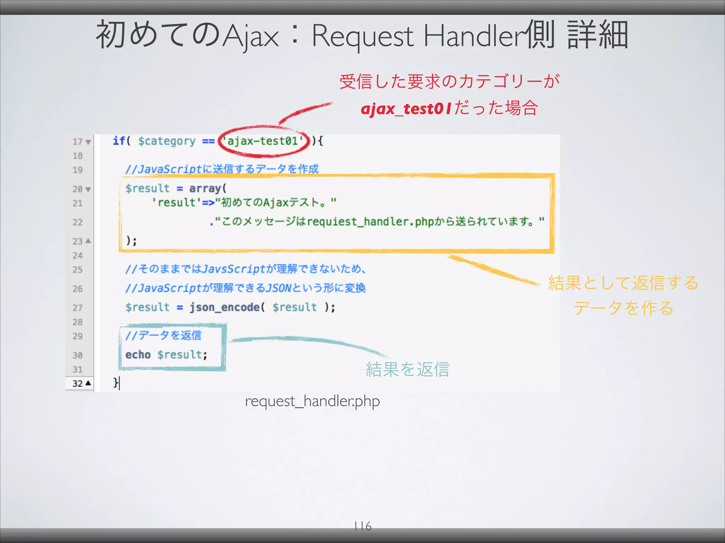
Task: Click line number 22 in the gutter
Action: coord(78,222)
